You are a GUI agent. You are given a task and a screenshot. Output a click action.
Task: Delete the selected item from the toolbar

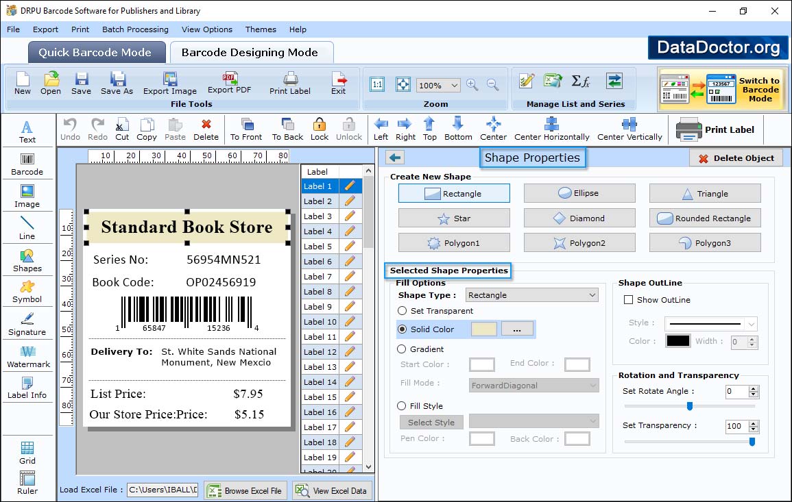[206, 129]
